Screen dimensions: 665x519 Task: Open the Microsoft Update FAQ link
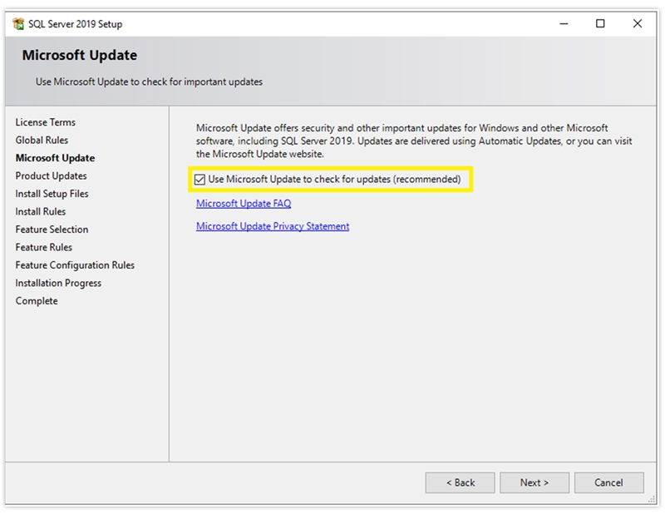pyautogui.click(x=244, y=204)
